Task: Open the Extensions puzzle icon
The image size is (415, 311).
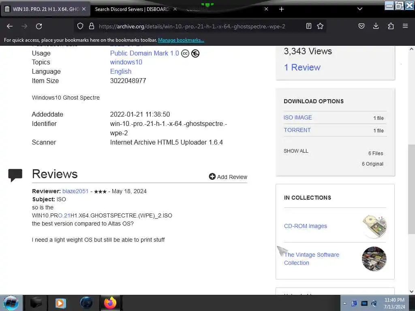Action: (x=391, y=26)
